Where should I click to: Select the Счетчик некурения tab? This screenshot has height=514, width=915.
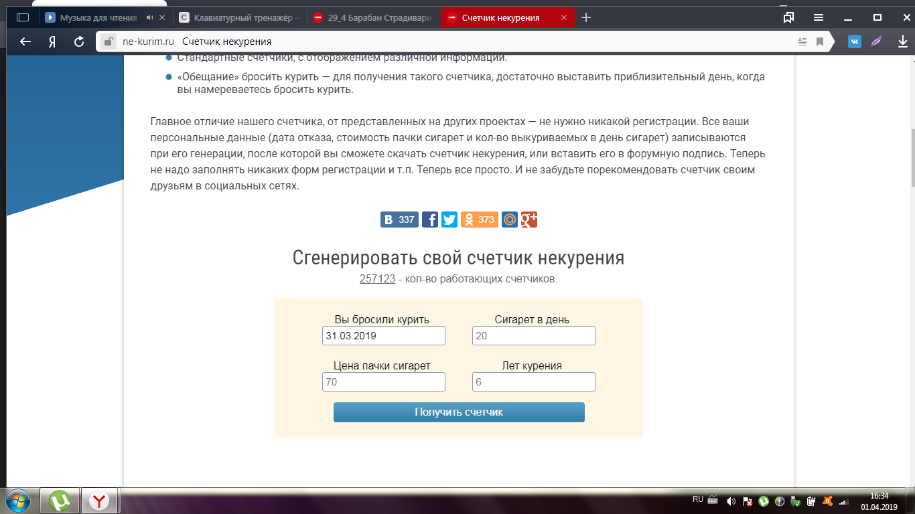click(507, 18)
